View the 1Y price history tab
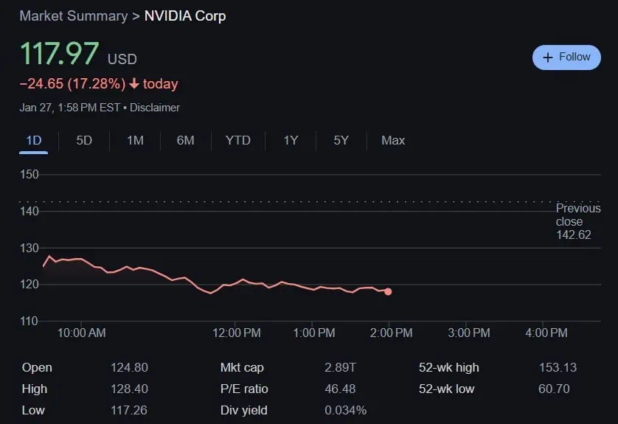The image size is (618, 424). pyautogui.click(x=291, y=140)
